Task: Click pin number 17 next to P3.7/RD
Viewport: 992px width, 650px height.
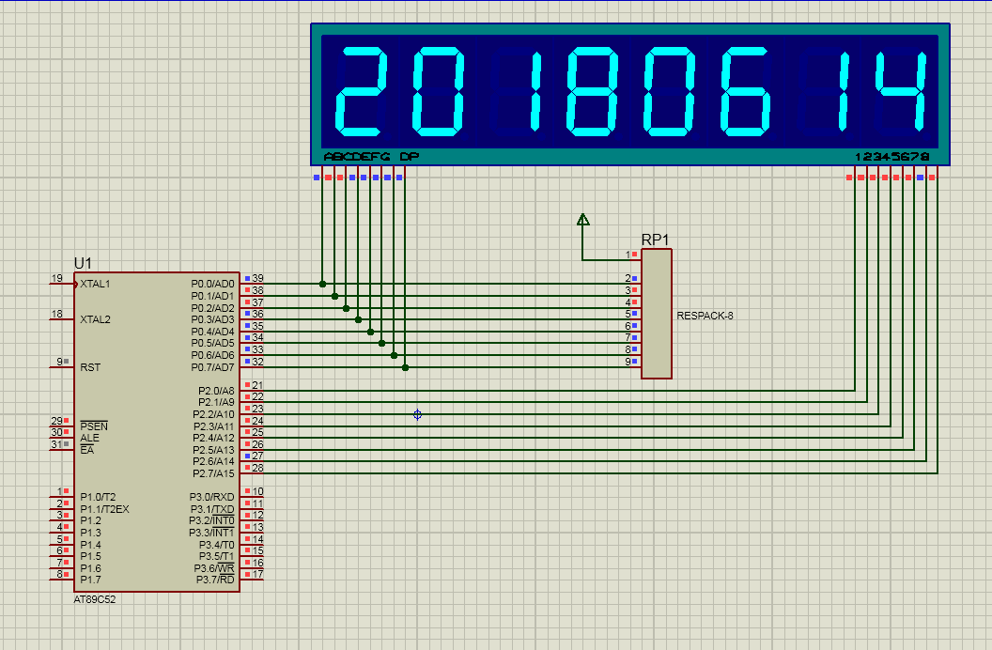Action: click(257, 574)
